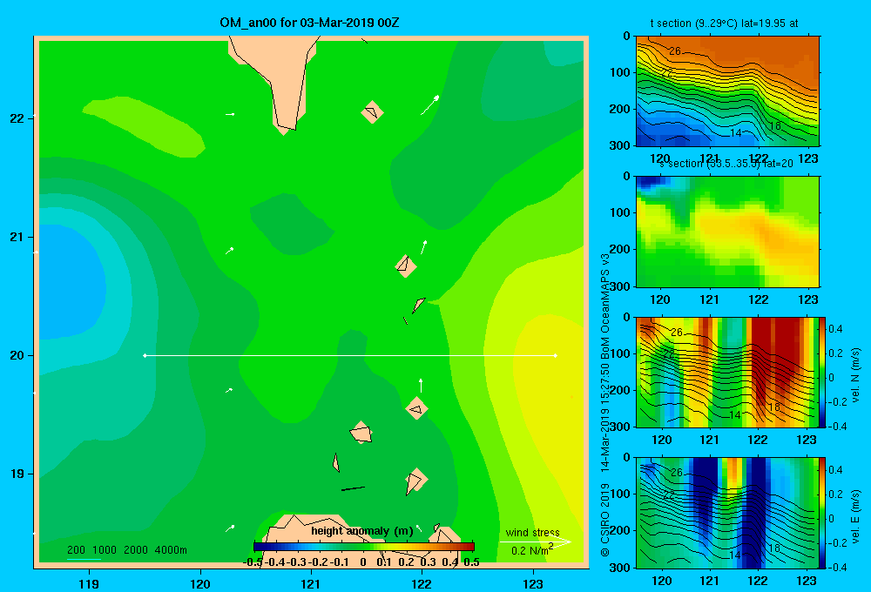The image size is (871, 592).
Task: Click the height anomaly color bar at -0.3
Action: 298,547
